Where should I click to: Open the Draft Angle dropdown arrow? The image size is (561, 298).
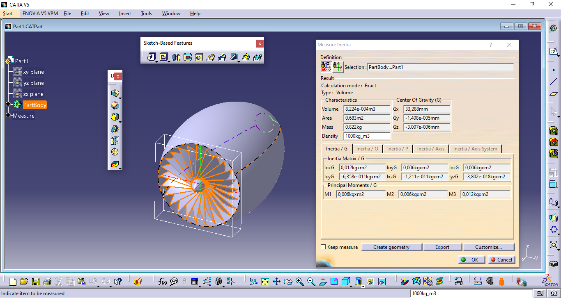120,121
